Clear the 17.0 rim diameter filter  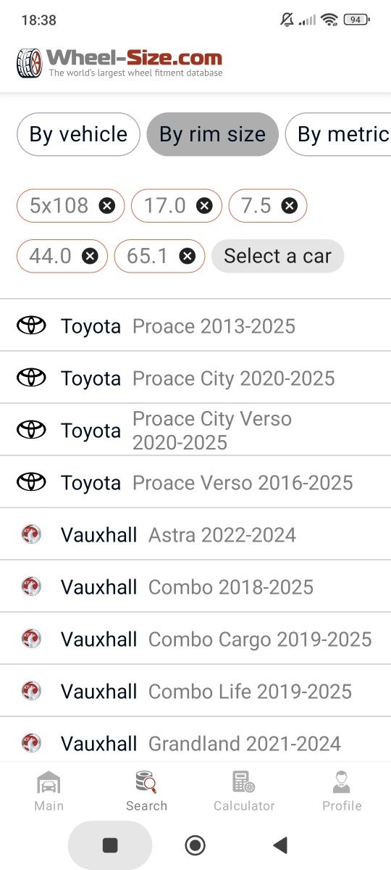(x=205, y=206)
